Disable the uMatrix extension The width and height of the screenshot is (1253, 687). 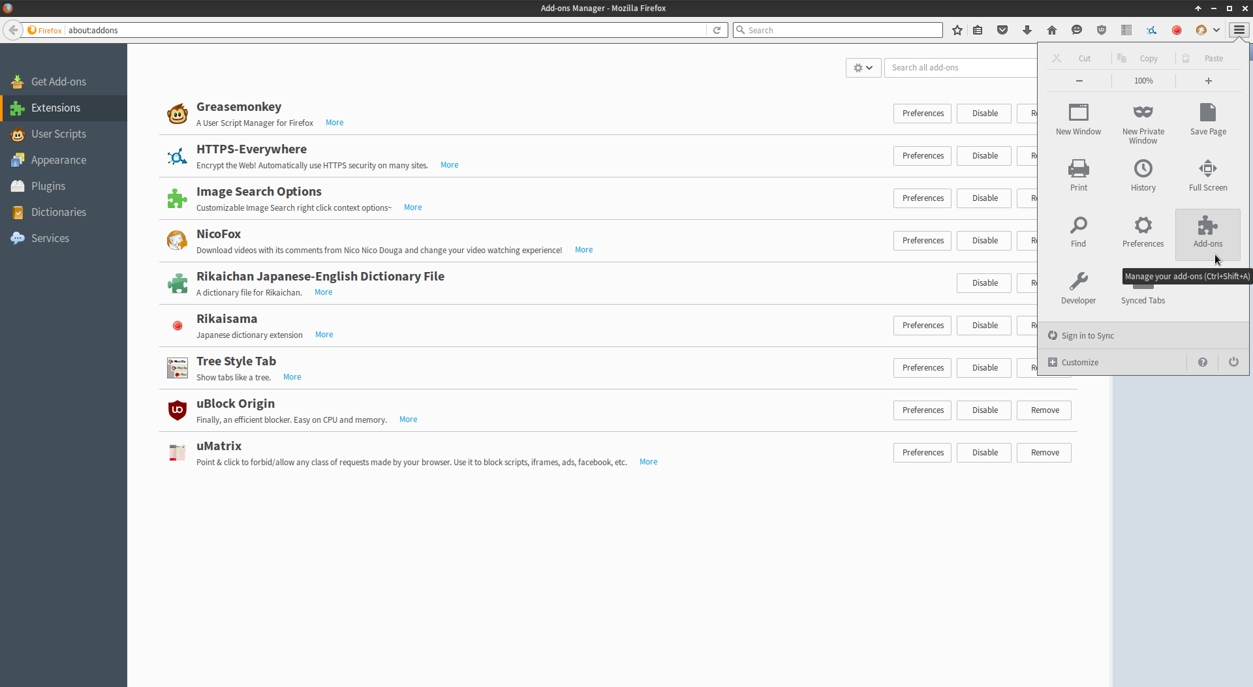coord(984,453)
